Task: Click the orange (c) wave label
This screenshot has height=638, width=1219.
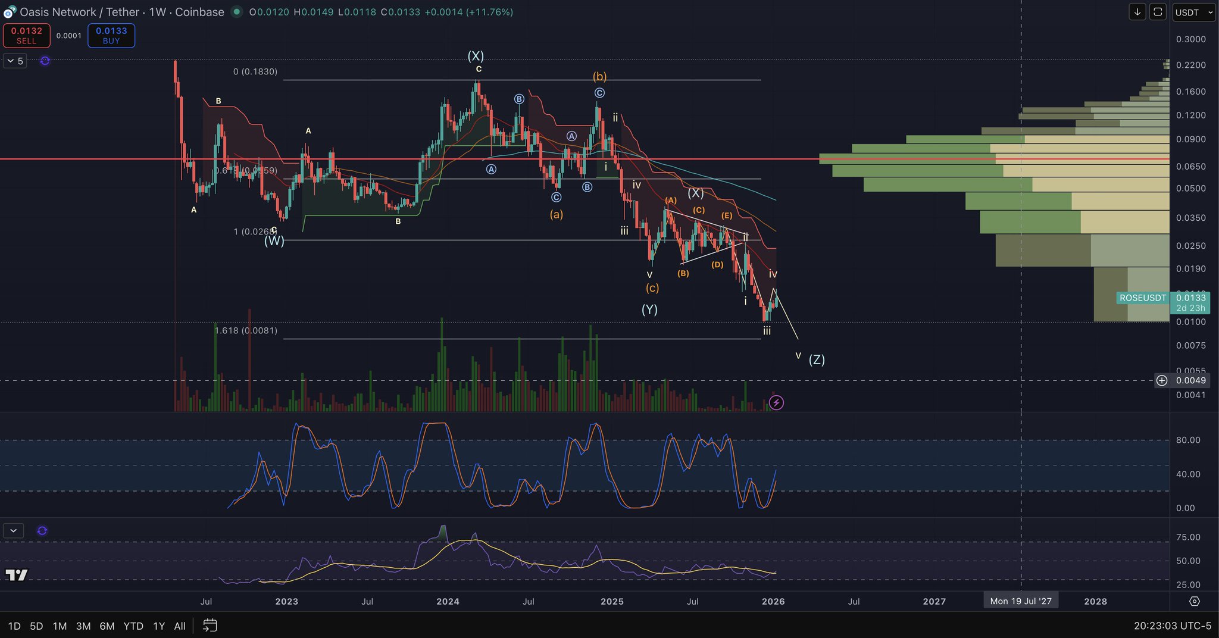Action: tap(652, 288)
